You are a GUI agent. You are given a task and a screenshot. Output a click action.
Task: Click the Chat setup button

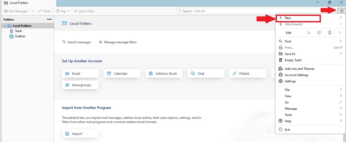206,73
